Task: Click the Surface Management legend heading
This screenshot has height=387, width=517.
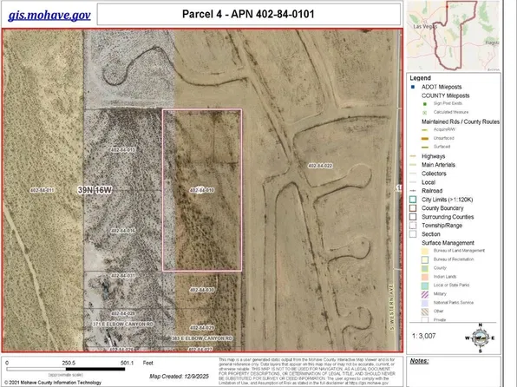Action: coord(448,243)
